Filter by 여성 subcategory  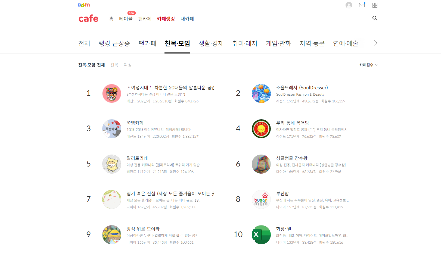pyautogui.click(x=128, y=65)
